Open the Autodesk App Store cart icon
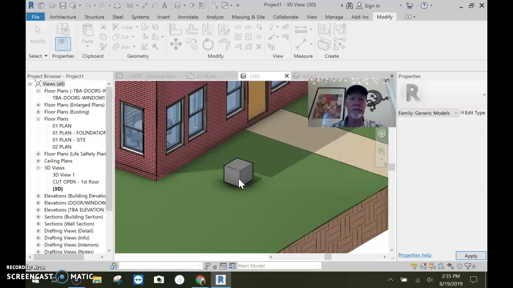This screenshot has height=288, width=513. pyautogui.click(x=410, y=6)
